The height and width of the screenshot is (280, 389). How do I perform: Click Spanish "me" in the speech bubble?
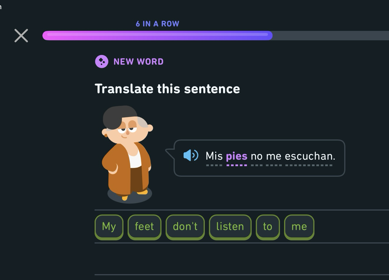coord(273,156)
